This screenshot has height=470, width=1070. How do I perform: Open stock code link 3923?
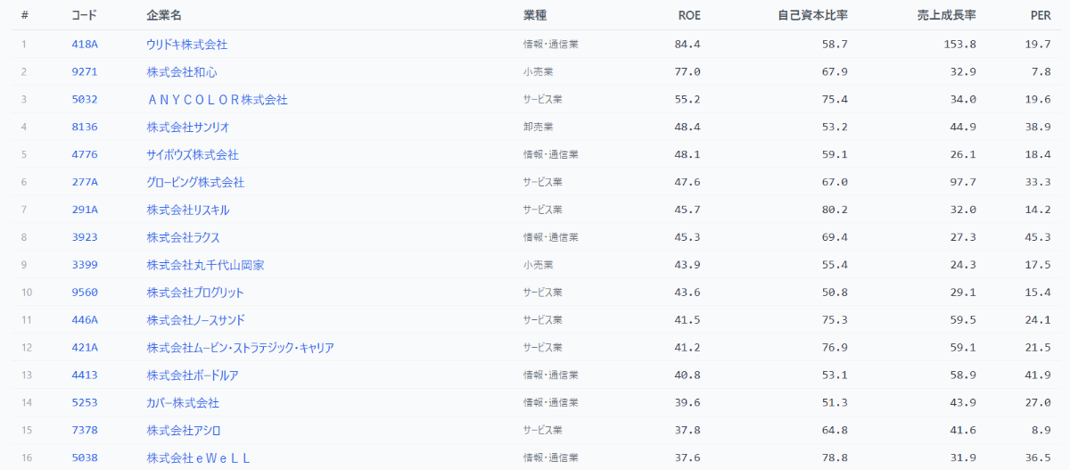click(85, 237)
